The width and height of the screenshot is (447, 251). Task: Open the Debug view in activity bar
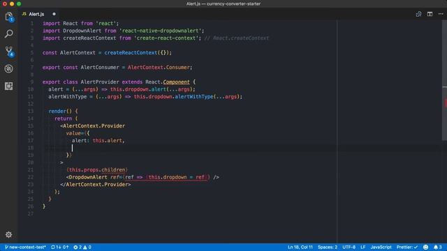pyautogui.click(x=9, y=68)
